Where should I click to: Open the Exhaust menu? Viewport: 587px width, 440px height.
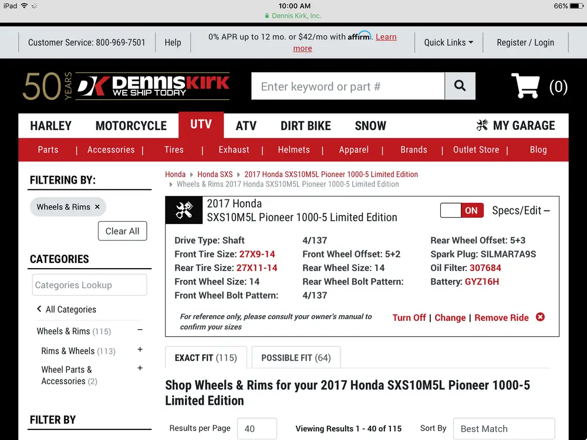point(234,150)
